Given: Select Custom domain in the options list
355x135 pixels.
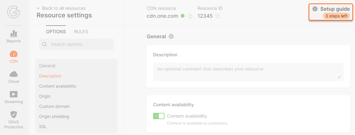Looking at the screenshot, I should coord(54,106).
